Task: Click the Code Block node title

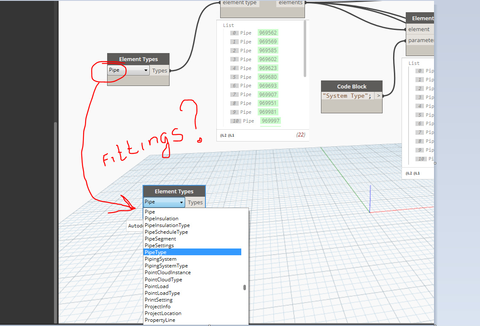Action: (352, 86)
